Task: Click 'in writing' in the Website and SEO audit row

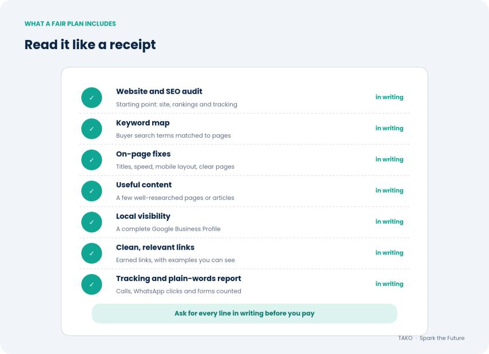Action: [x=389, y=97]
